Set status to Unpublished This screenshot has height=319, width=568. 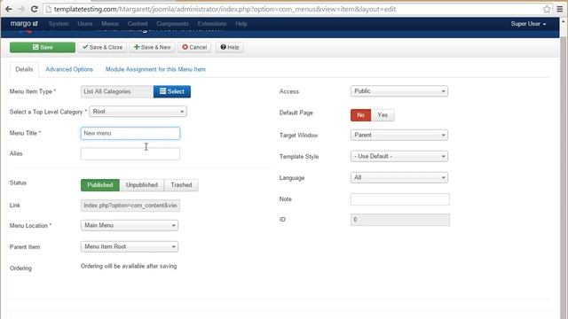pyautogui.click(x=142, y=185)
